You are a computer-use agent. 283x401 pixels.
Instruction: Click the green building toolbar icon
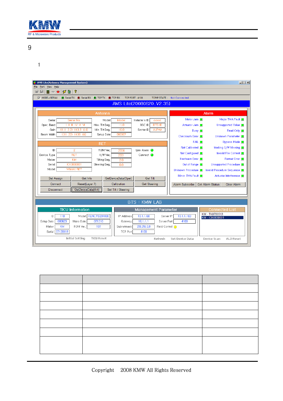[x=69, y=92]
